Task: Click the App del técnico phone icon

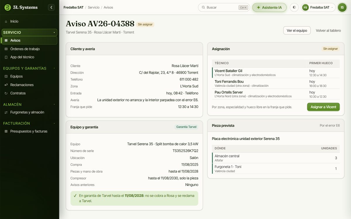Action: 6,57
